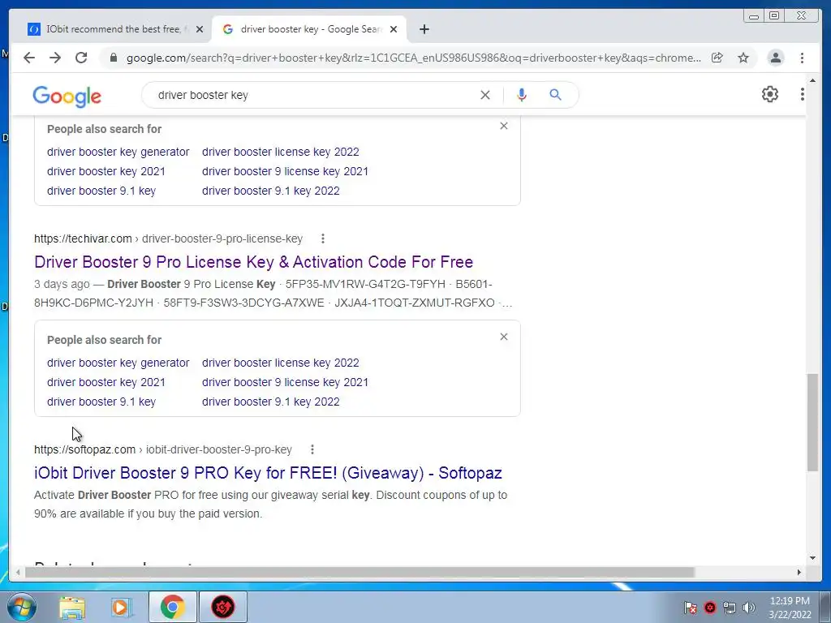
Task: Select the Chrome taskbar button
Action: (x=172, y=607)
